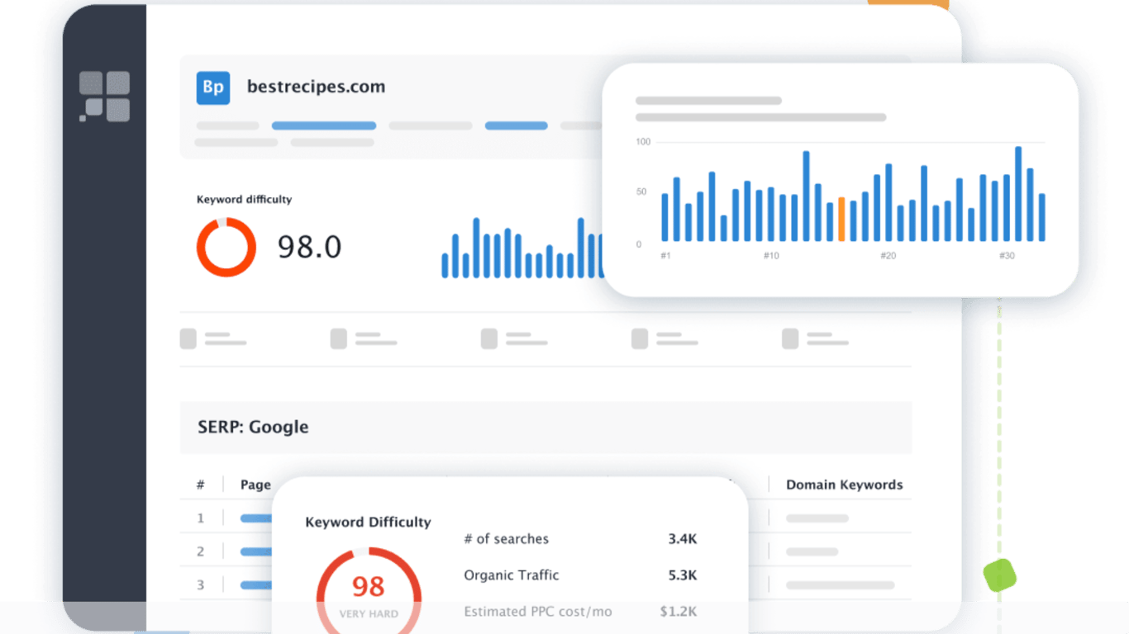Viewport: 1129px width, 634px height.
Task: Select SERP row number 2
Action: click(200, 551)
